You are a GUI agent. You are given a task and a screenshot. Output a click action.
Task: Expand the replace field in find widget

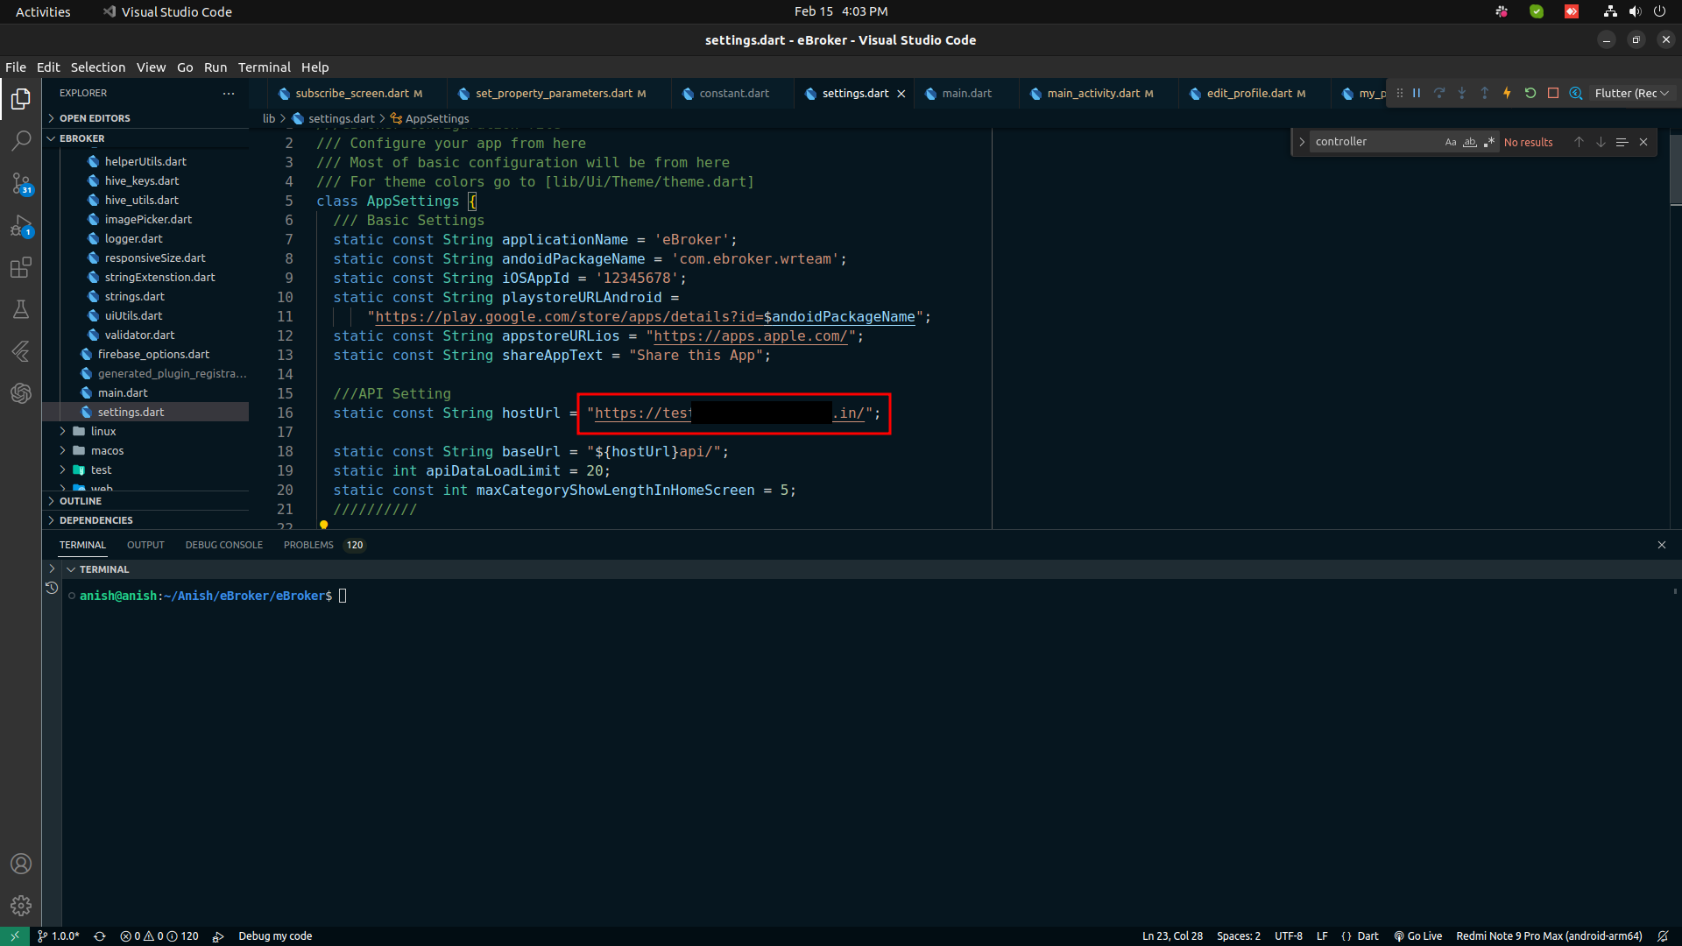(1302, 142)
